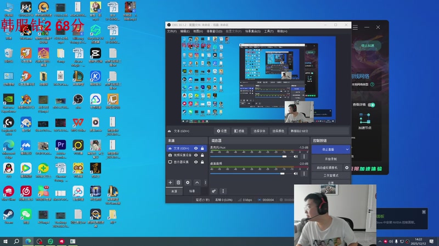This screenshot has height=246, width=439.
Task: Open Kugou blue K music icon
Action: pyautogui.click(x=95, y=78)
